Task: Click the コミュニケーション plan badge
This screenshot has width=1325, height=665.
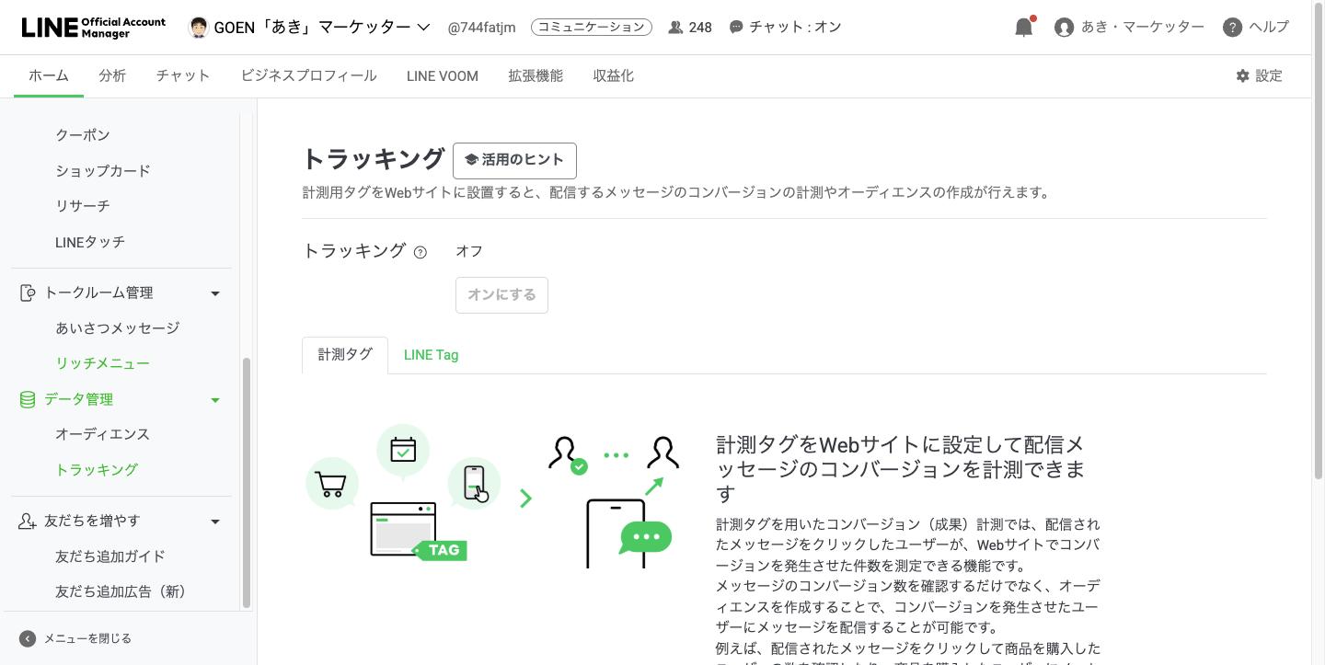Action: [x=592, y=28]
